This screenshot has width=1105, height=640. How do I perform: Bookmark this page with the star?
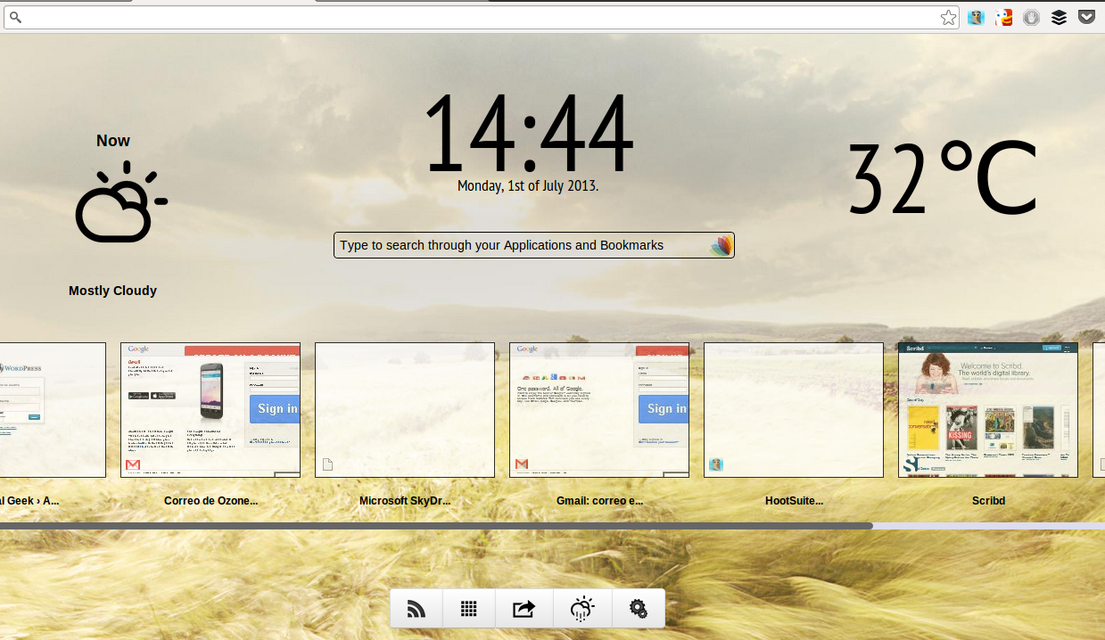click(948, 18)
